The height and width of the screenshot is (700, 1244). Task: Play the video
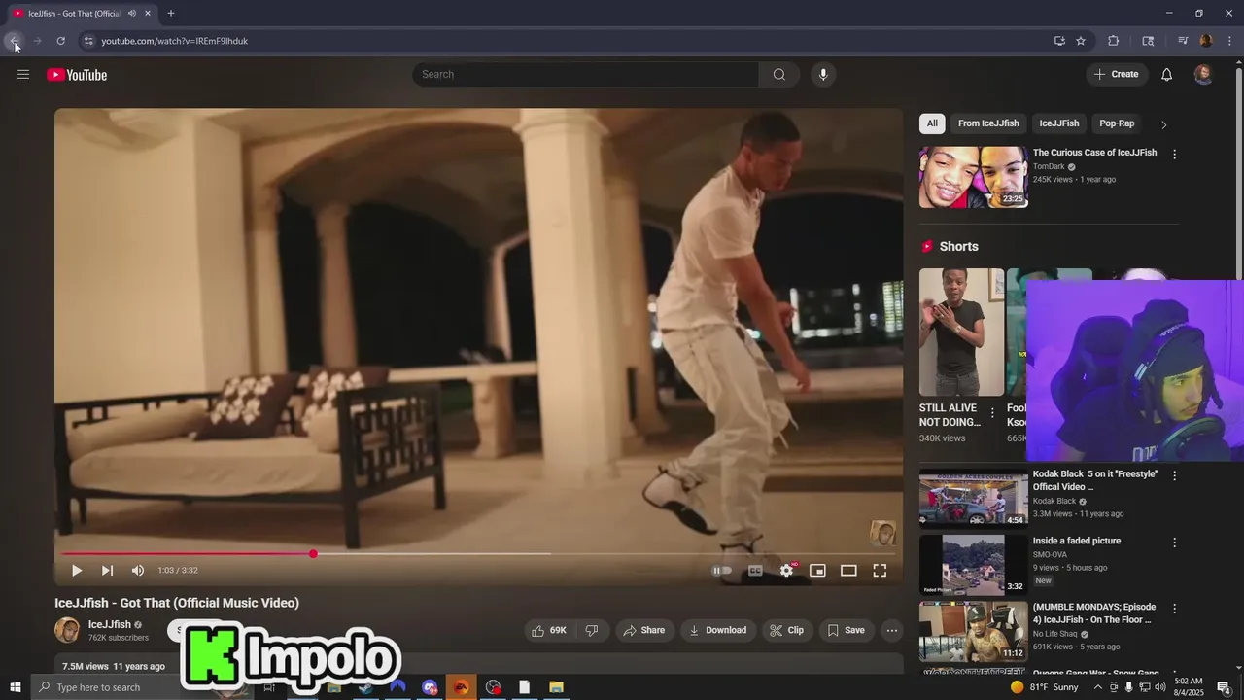click(x=77, y=571)
